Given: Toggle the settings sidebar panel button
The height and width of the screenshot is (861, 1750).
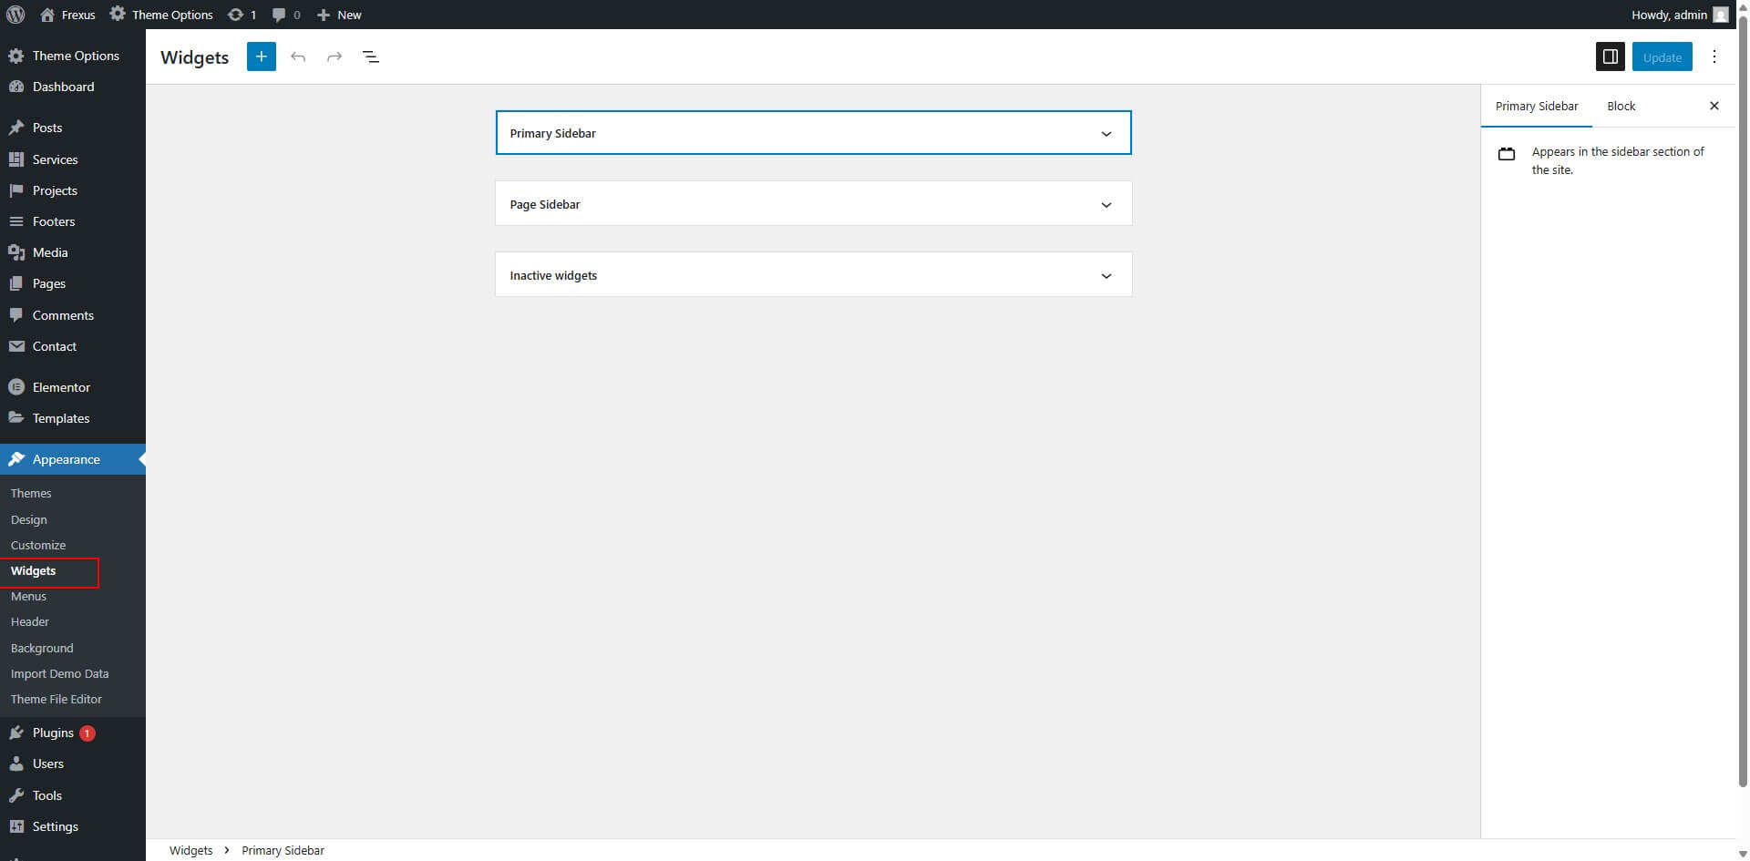Looking at the screenshot, I should (x=1610, y=56).
